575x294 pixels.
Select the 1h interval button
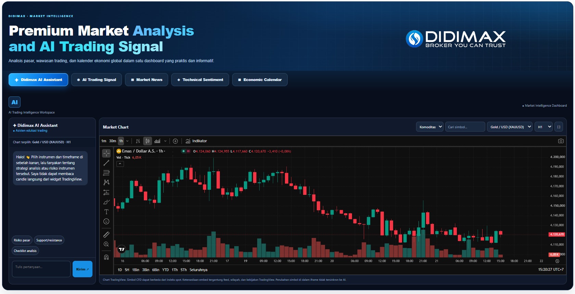(121, 141)
